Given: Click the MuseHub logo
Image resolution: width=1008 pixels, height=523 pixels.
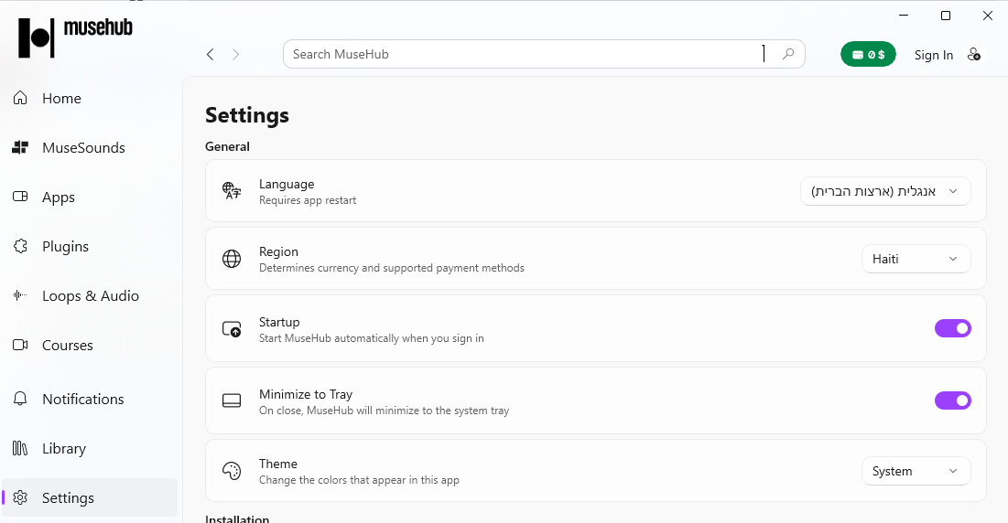Looking at the screenshot, I should [75, 37].
